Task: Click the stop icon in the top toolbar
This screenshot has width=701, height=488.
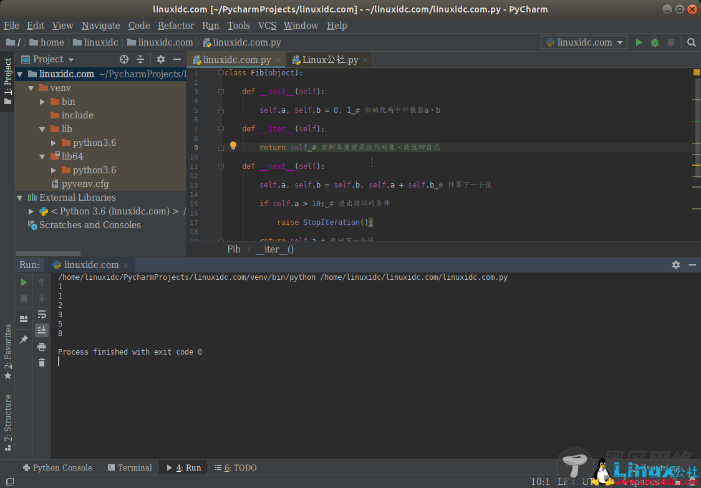Action: (x=671, y=42)
